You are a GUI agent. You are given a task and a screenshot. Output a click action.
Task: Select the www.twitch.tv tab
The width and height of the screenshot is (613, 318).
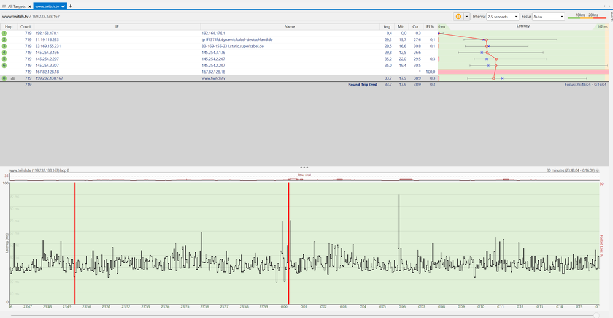click(x=47, y=6)
